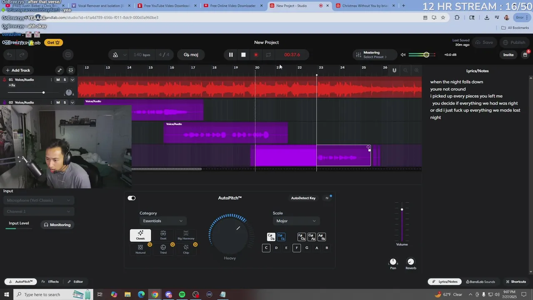Select the Natural AutoPitch preset
The width and height of the screenshot is (533, 300).
[x=140, y=249]
